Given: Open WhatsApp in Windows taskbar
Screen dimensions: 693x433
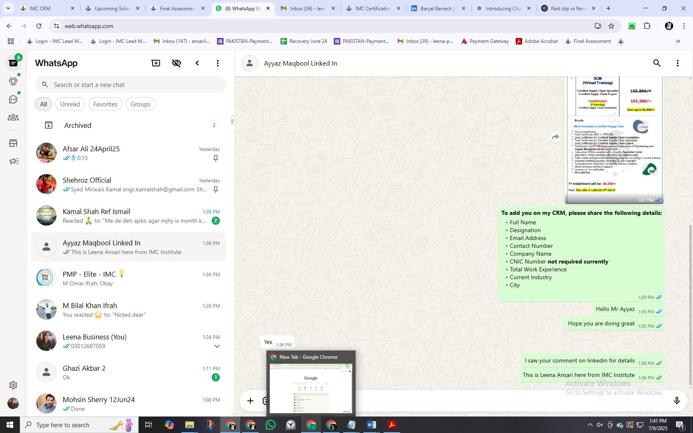Looking at the screenshot, I should [271, 425].
